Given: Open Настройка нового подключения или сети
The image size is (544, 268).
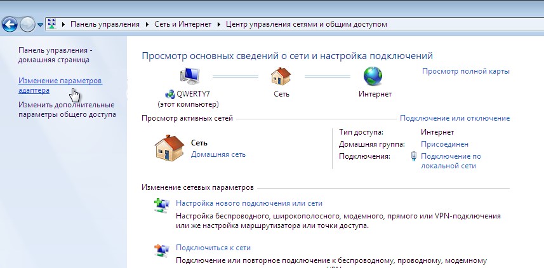Looking at the screenshot, I should pyautogui.click(x=249, y=203).
